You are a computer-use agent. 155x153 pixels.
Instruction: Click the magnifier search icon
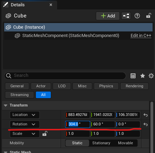(9, 75)
